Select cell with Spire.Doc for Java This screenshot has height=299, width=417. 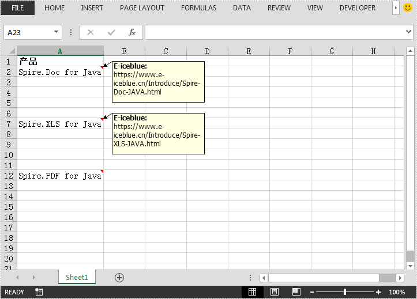pyautogui.click(x=60, y=72)
